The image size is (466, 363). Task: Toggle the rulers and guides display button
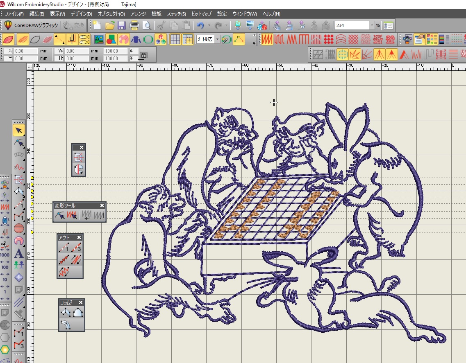[x=188, y=39]
